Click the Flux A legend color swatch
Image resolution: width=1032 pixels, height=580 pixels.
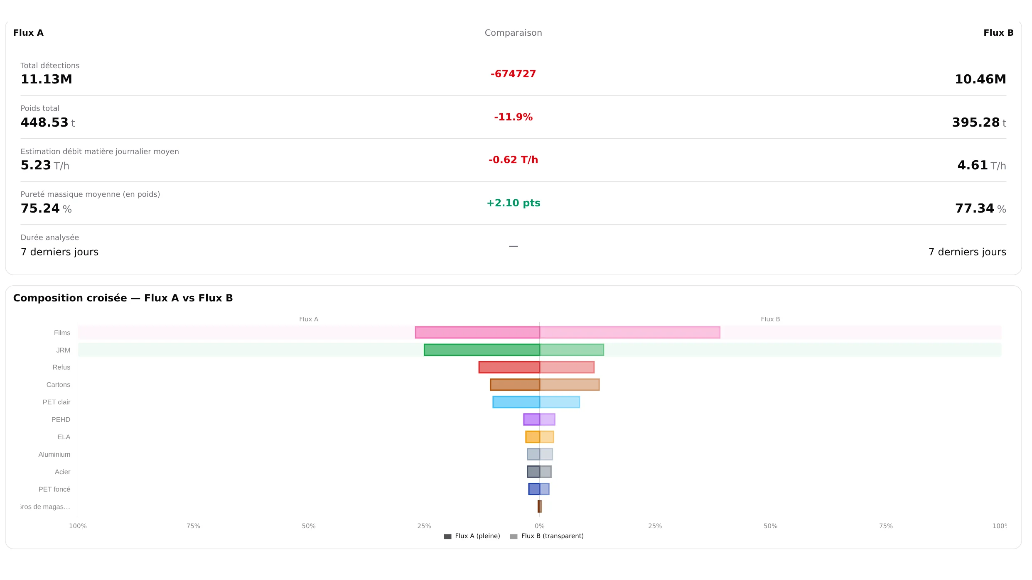point(447,536)
